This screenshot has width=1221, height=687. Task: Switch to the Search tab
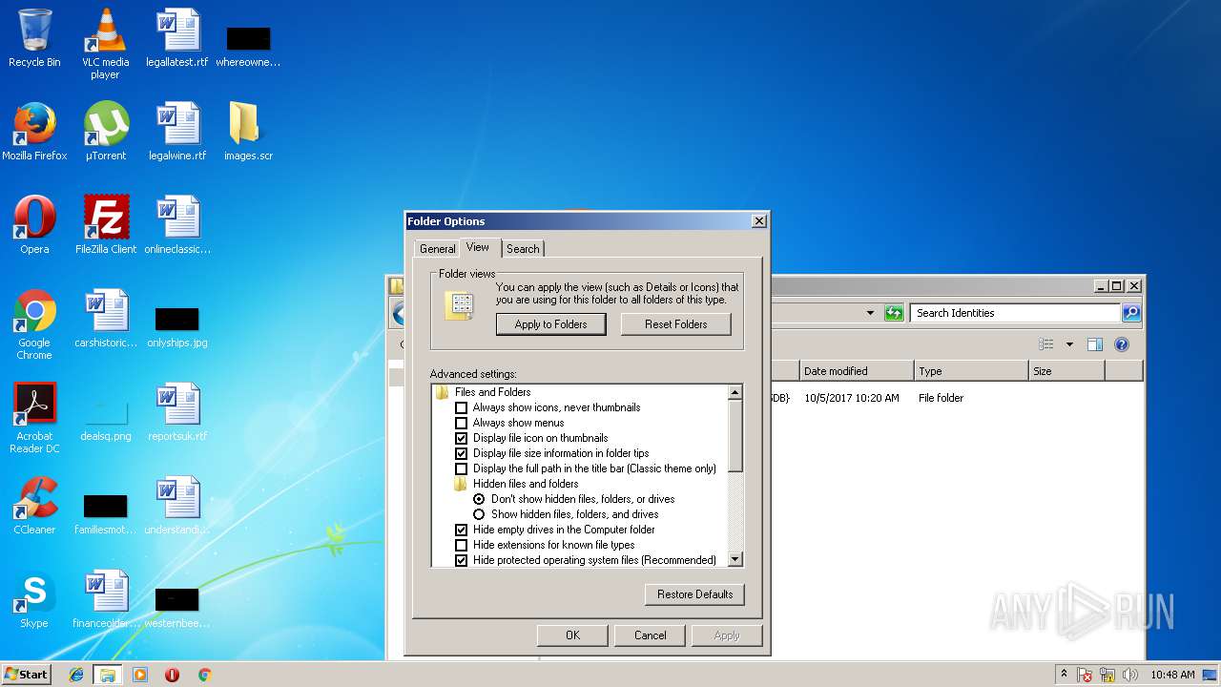523,249
